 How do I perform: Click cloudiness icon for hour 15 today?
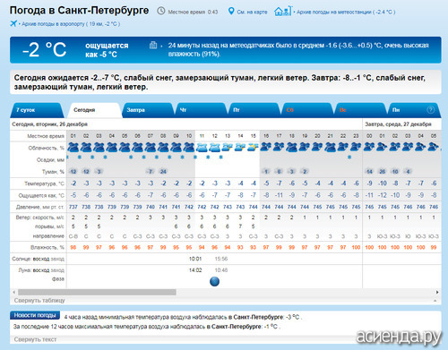pyautogui.click(x=254, y=147)
